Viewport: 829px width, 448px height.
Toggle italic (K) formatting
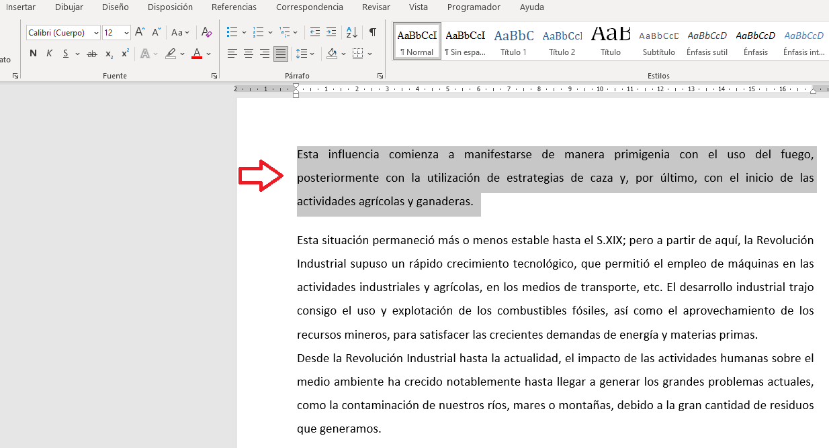[49, 54]
